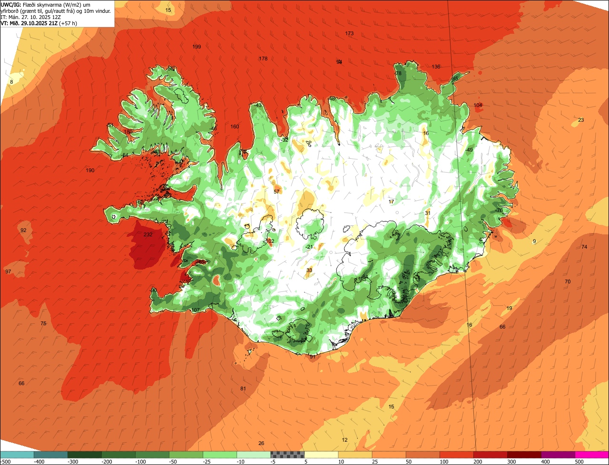Click valid time 'VT: Mið. 29.10.2025 21Z (+57 h)'
Image resolution: width=609 pixels, height=465 pixels.
39,23
